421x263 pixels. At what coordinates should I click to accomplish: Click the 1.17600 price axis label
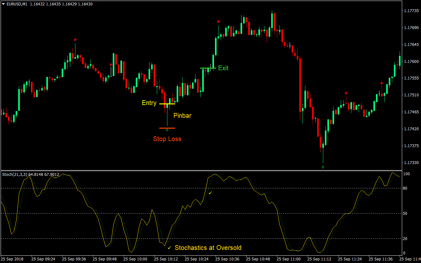pyautogui.click(x=411, y=62)
